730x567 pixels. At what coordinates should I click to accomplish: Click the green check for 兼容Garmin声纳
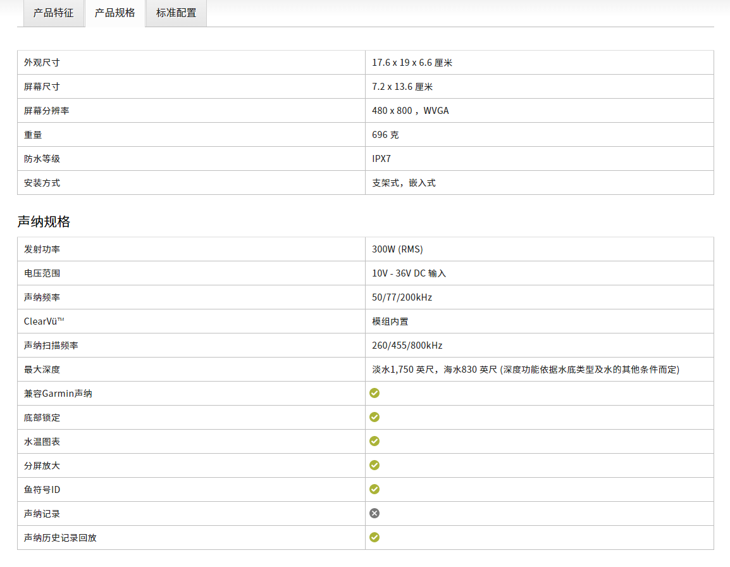(x=374, y=393)
